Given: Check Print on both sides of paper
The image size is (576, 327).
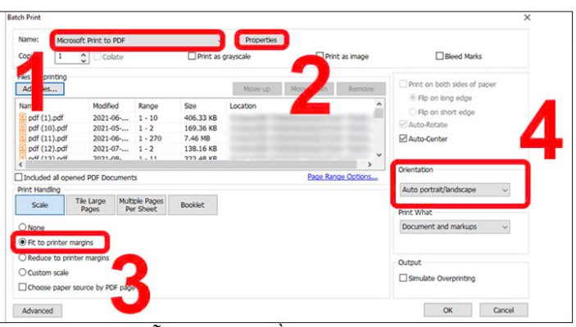Looking at the screenshot, I should click(403, 84).
